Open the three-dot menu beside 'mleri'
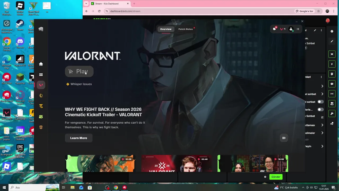339x191 pixels. [321, 77]
